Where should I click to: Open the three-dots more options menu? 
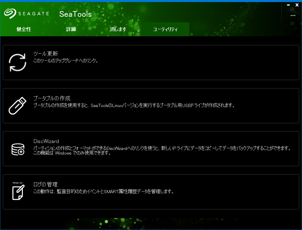(x=293, y=16)
